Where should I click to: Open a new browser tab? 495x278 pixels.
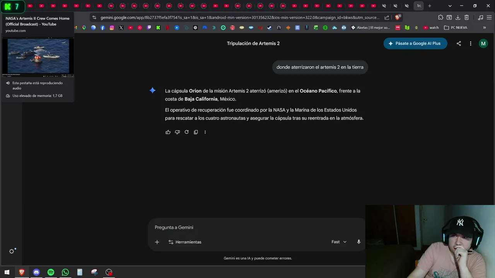[x=429, y=6]
